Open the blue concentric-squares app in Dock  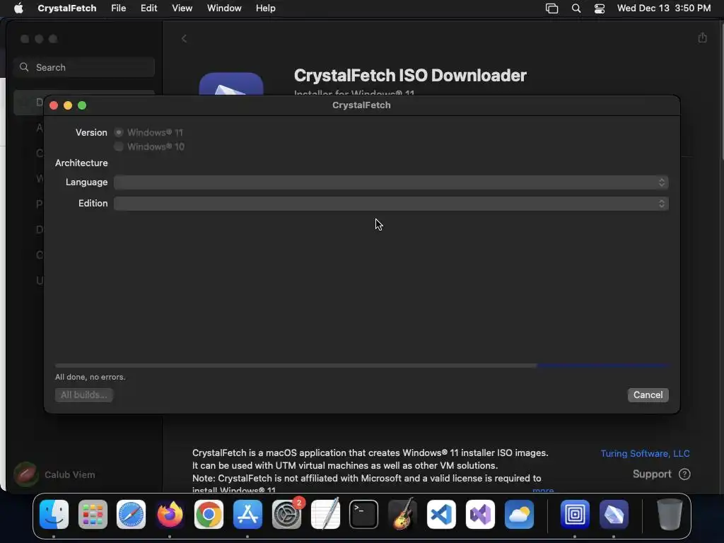575,514
